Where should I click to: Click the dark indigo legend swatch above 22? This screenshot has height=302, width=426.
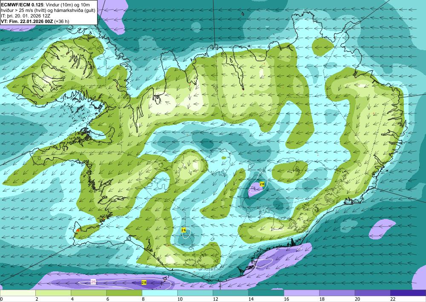[x=408, y=293]
